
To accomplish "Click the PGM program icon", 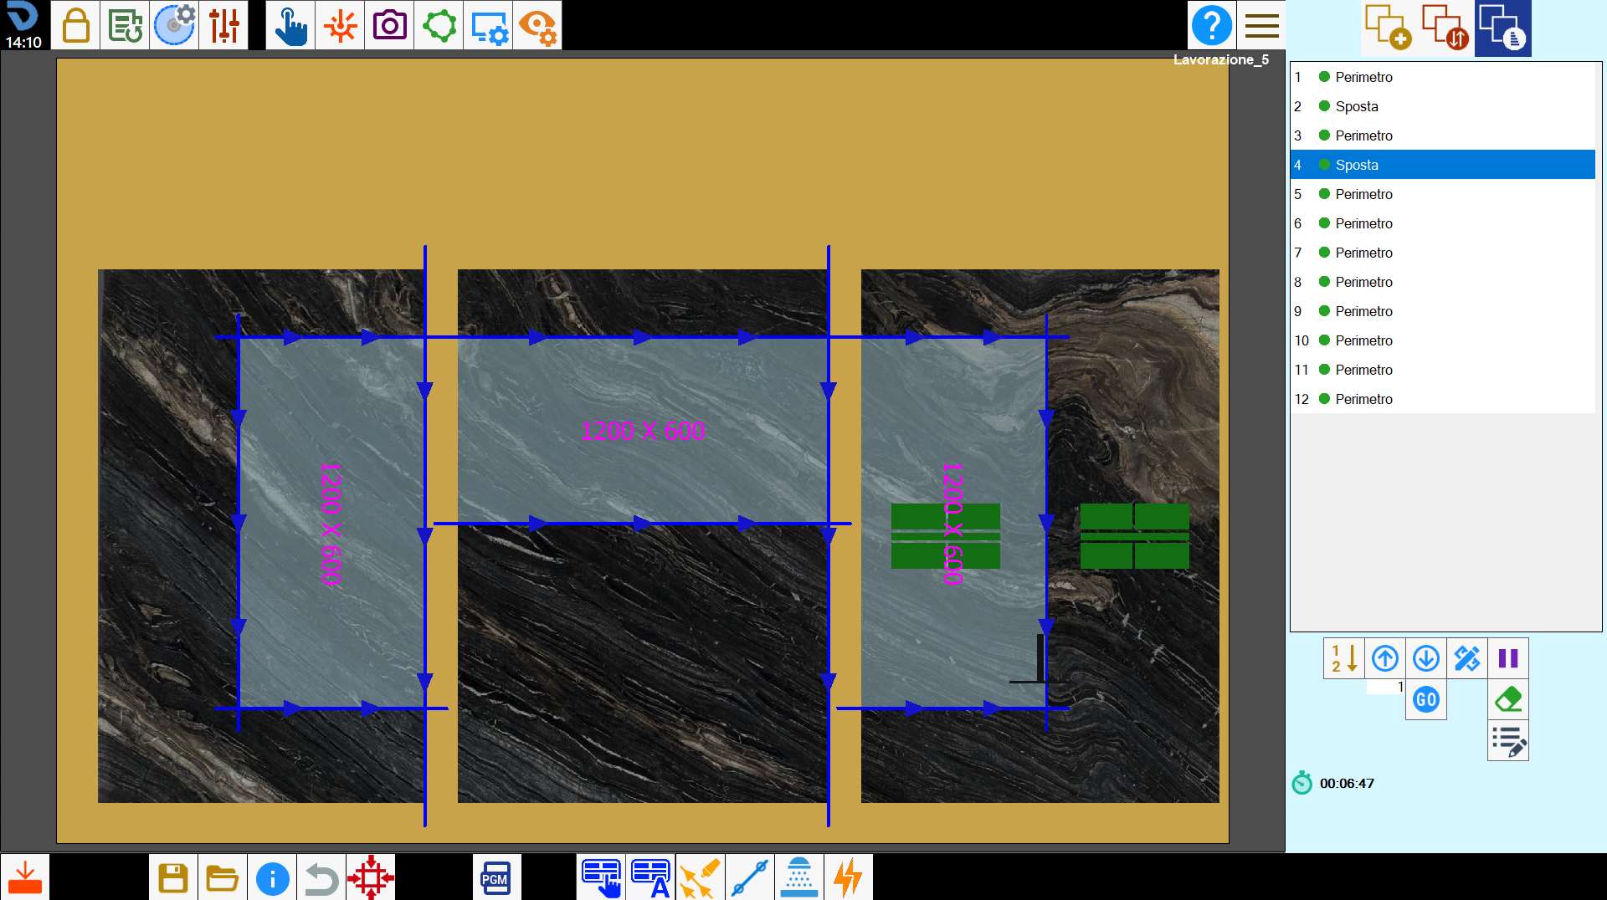I will point(495,877).
